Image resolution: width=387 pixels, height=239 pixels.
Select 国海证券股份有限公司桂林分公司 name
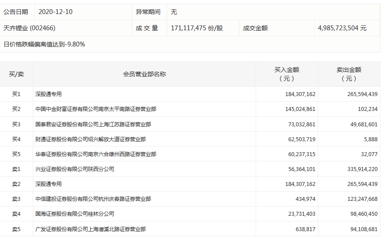tap(74, 214)
